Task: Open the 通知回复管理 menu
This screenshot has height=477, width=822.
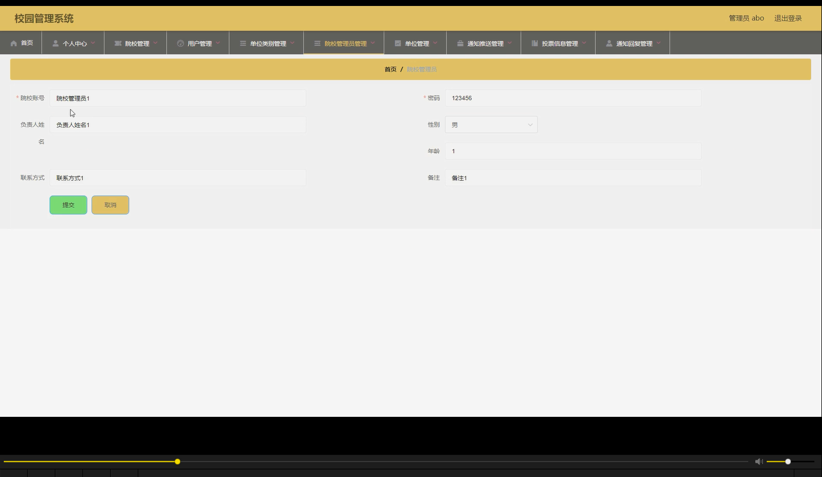Action: (633, 43)
